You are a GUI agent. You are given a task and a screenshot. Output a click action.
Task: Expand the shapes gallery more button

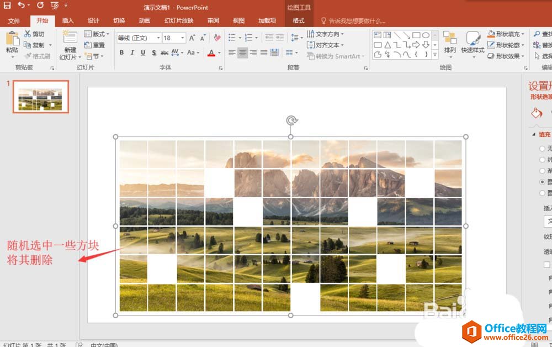coord(435,54)
